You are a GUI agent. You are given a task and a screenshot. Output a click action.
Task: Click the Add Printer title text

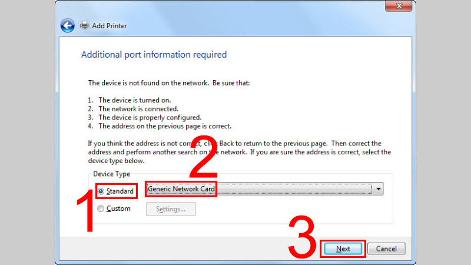coord(110,26)
